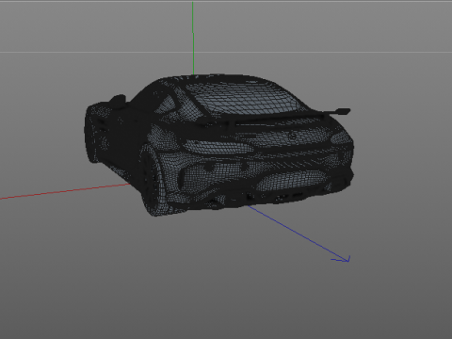This screenshot has height=339, width=452.
Task: Click the blue Z-axis arrowhead
Action: (342, 259)
